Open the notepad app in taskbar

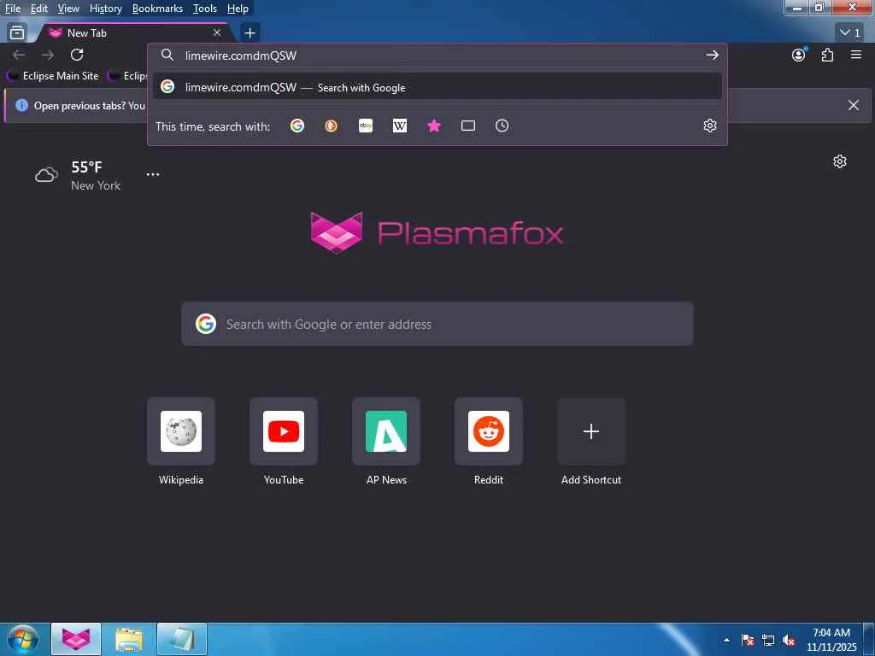[x=182, y=639]
